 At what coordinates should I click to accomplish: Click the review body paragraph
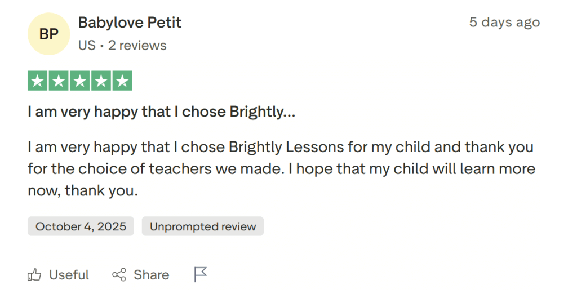(281, 169)
